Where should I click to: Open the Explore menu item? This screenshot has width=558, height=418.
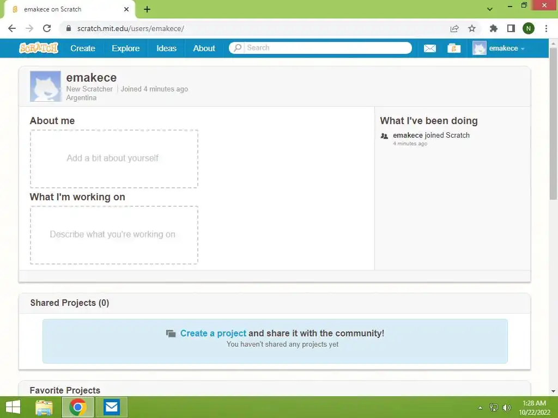click(x=126, y=48)
